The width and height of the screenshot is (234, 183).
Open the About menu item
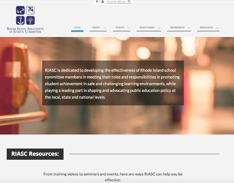96,27
